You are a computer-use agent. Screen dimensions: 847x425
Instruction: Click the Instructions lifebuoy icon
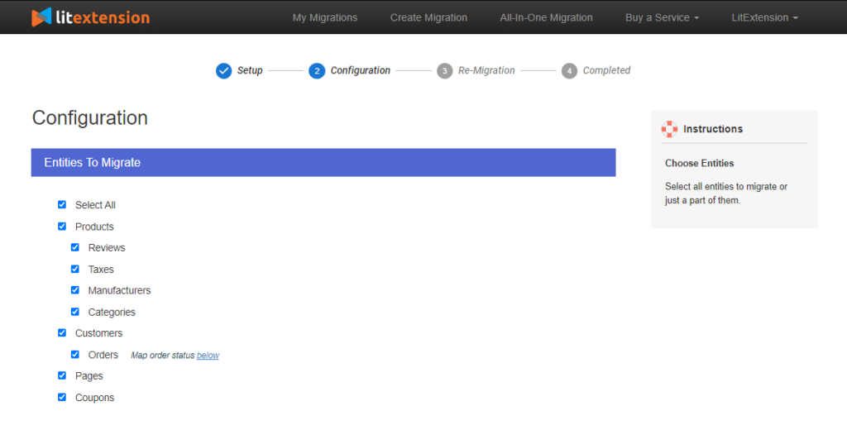pos(670,129)
